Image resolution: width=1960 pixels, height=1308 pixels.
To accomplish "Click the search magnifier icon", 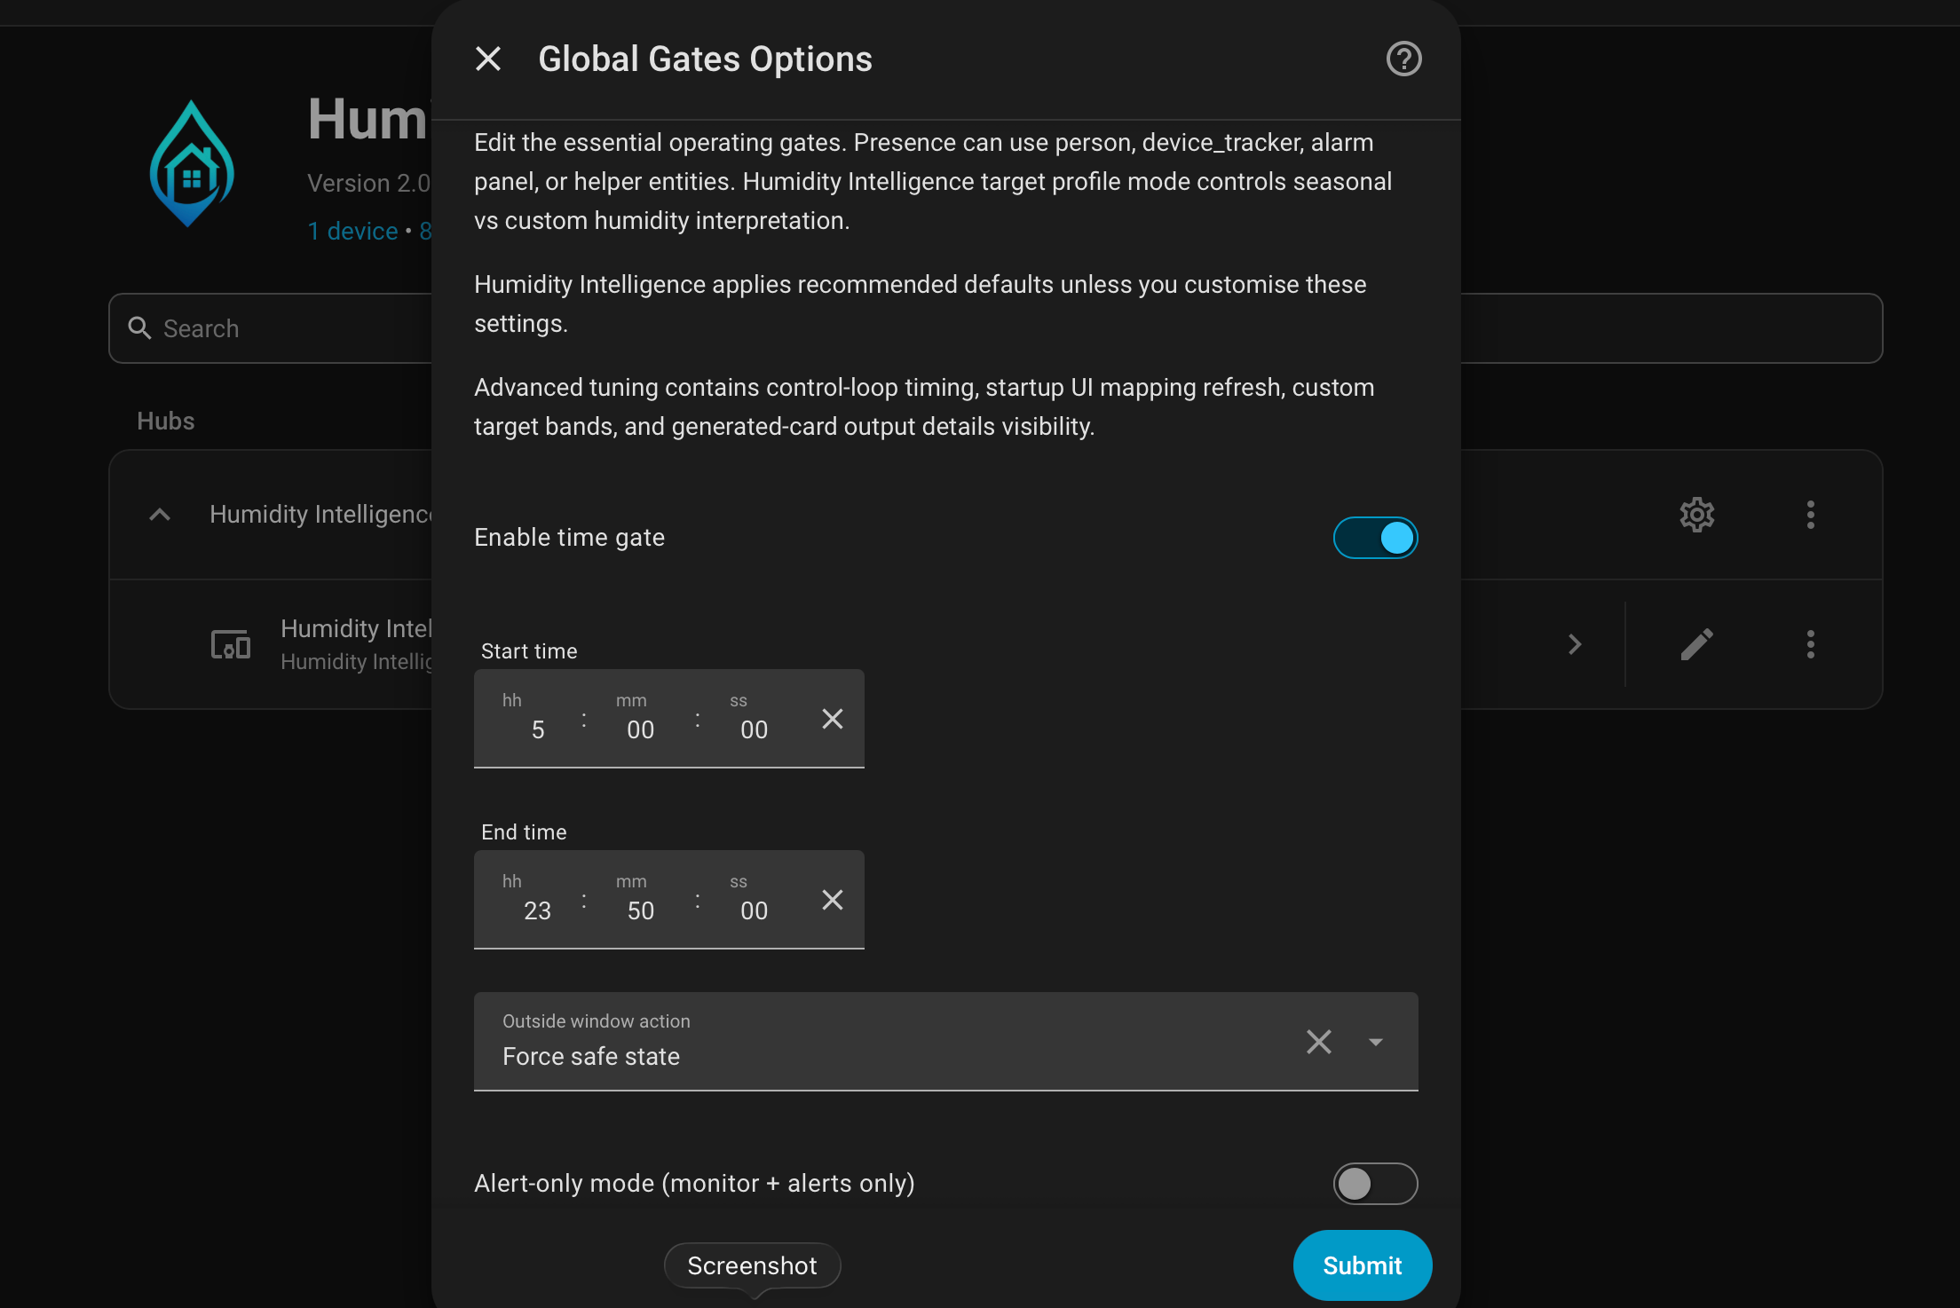I will (x=139, y=328).
